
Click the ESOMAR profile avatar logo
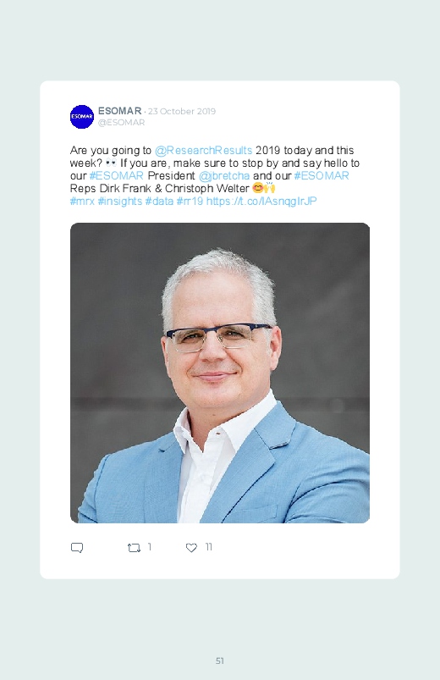82,117
